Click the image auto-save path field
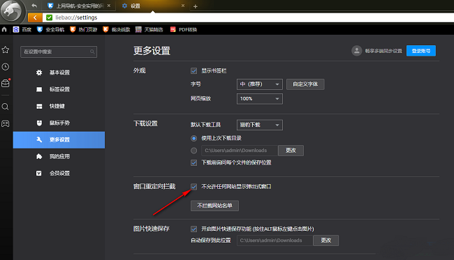454x260 pixels. coord(274,240)
